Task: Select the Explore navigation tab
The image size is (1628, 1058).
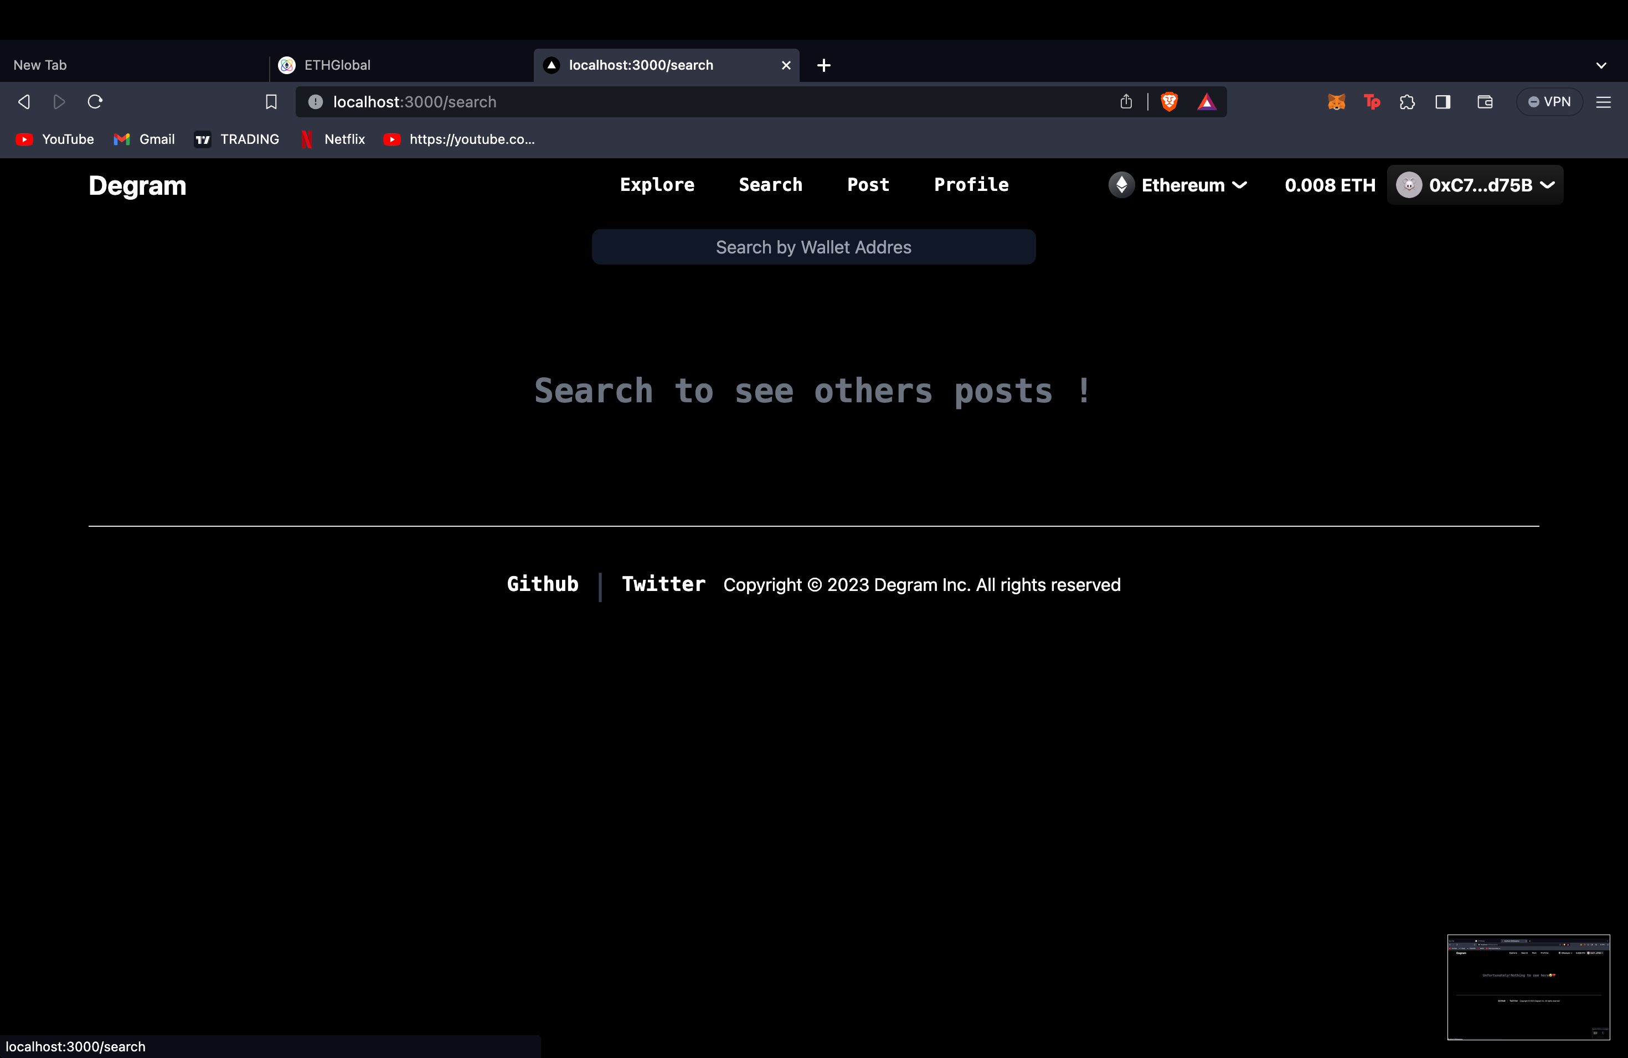Action: click(656, 185)
